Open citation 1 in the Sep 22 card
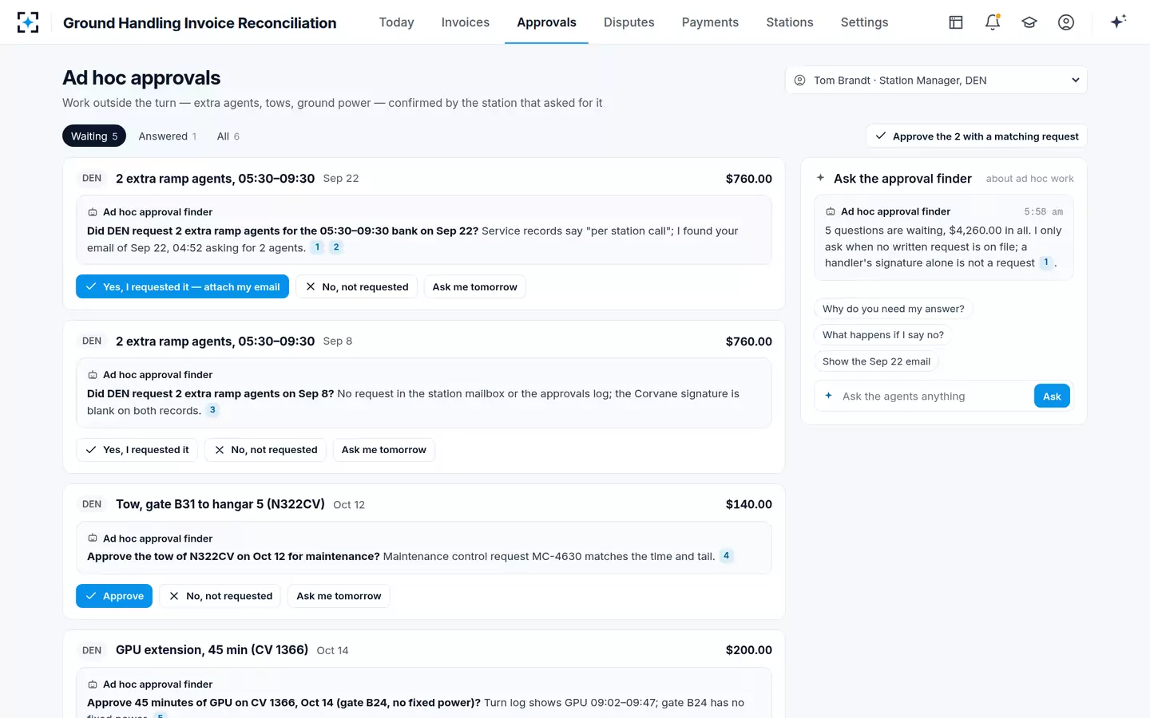The image size is (1150, 718). click(317, 247)
